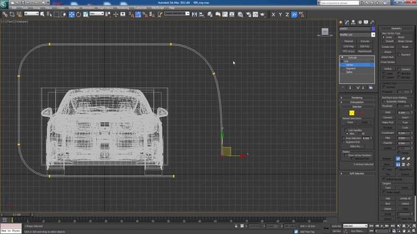Viewport: 417px width, 234px height.
Task: Toggle the Extrude modifier visibility bulb
Action: [342, 58]
